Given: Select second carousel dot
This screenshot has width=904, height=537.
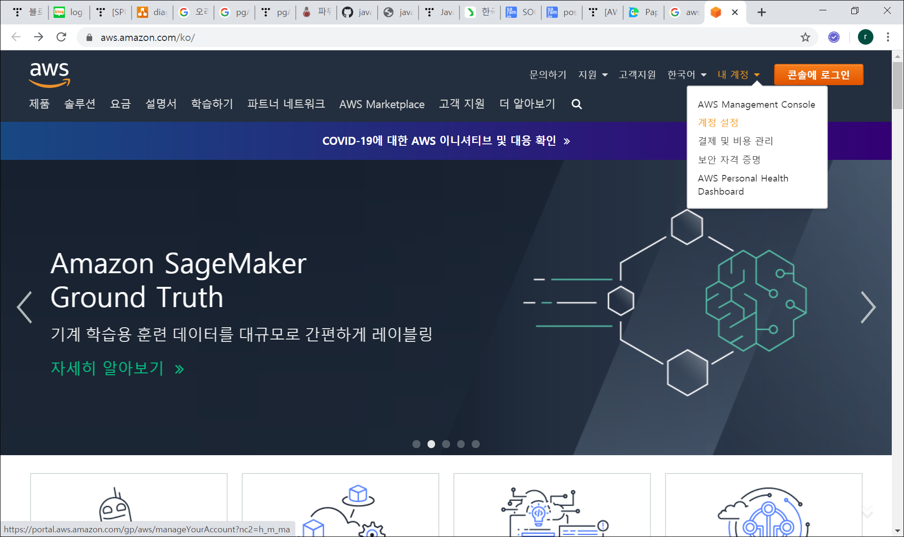Looking at the screenshot, I should coord(431,444).
